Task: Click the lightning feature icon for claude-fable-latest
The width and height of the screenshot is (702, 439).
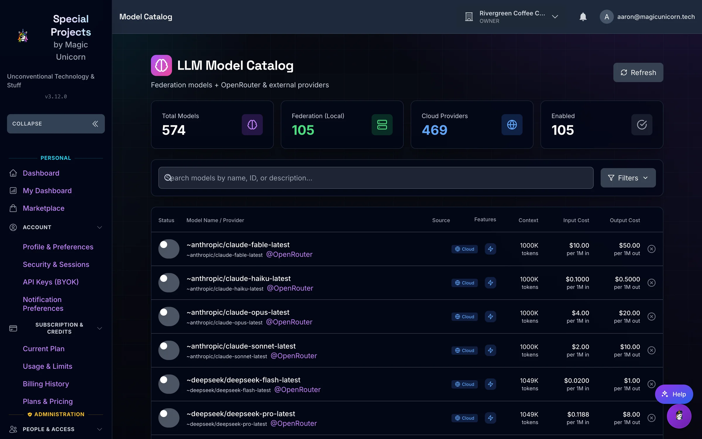Action: pyautogui.click(x=491, y=249)
